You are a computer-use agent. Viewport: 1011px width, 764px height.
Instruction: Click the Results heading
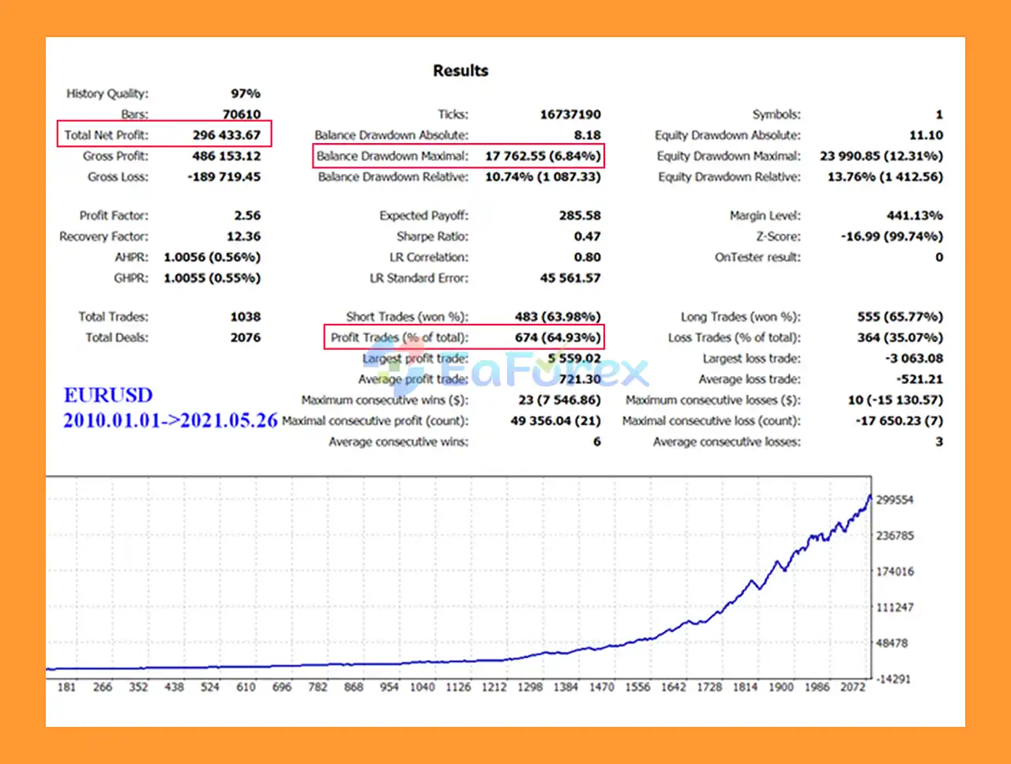pyautogui.click(x=460, y=71)
